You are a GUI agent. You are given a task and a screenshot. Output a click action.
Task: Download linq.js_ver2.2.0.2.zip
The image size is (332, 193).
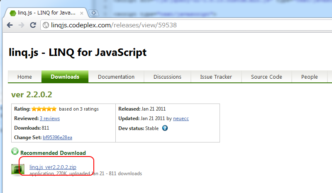pos(53,167)
